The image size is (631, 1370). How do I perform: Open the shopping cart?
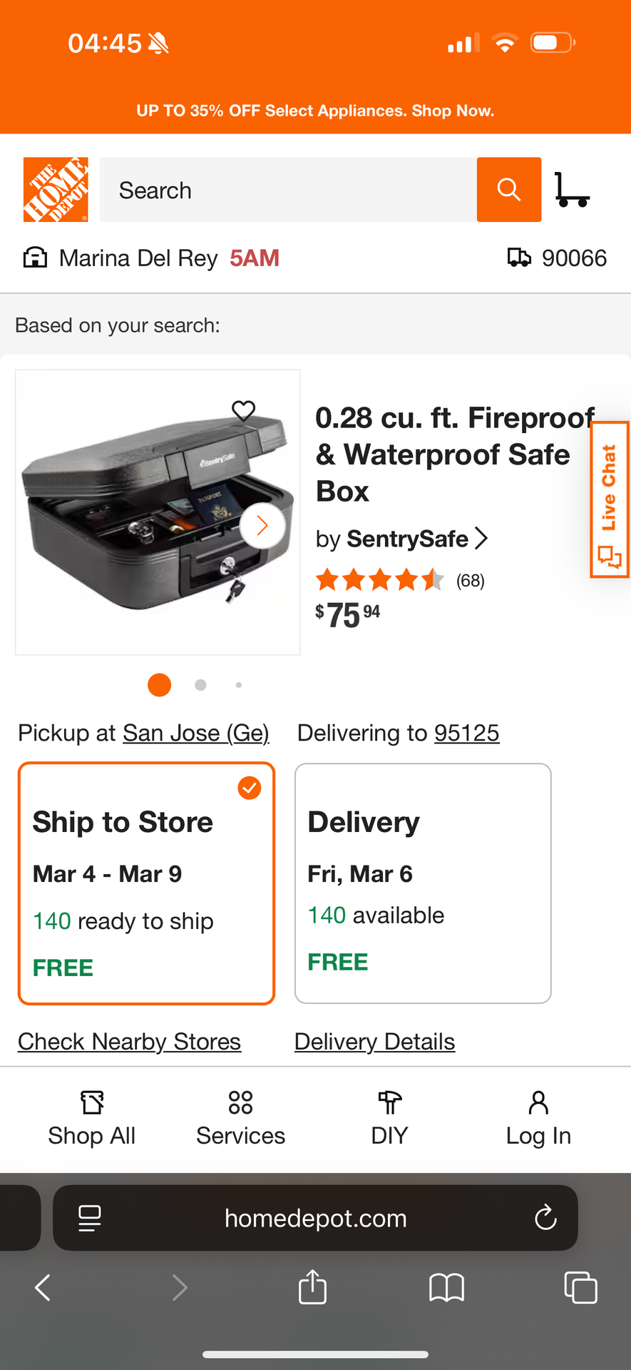[x=572, y=190]
